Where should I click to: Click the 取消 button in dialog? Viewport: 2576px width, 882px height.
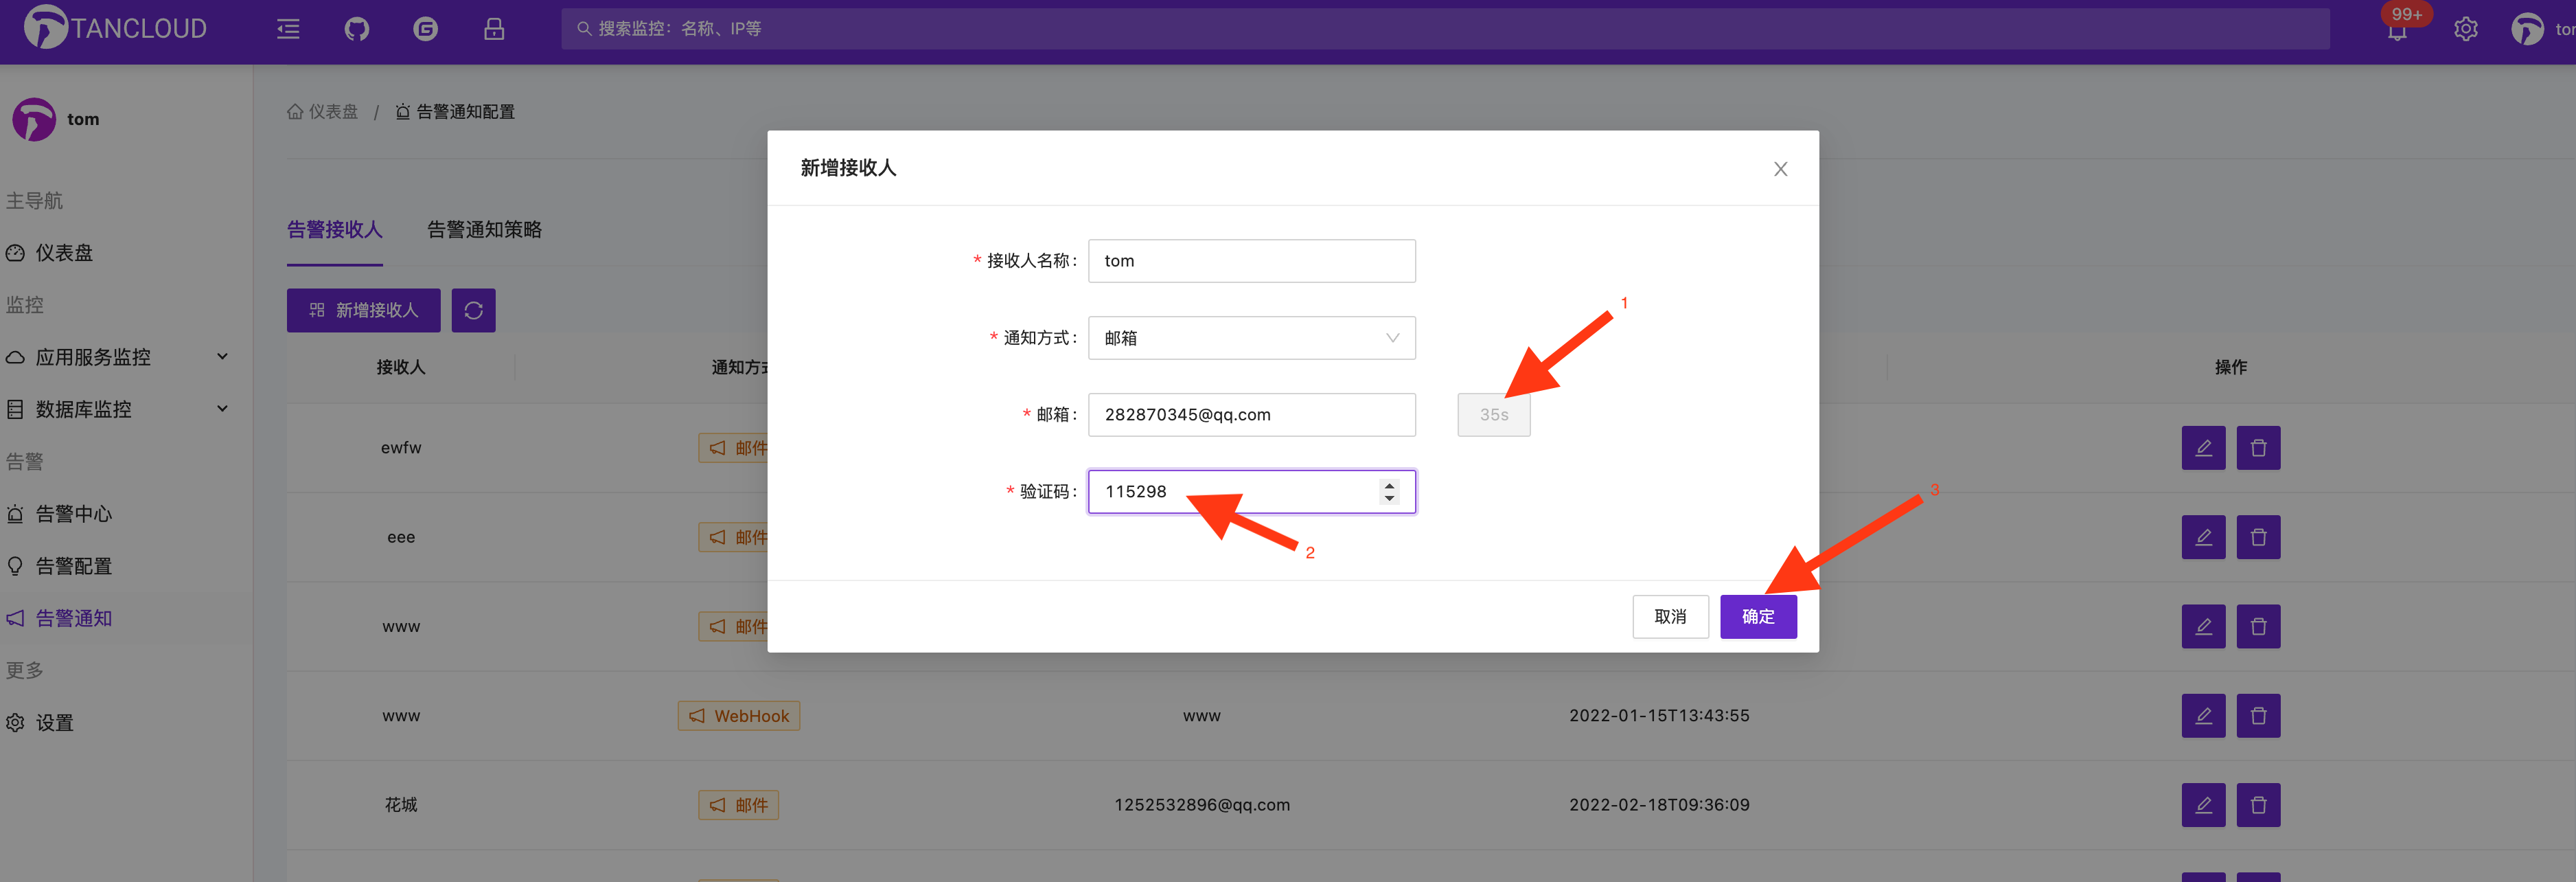coord(1670,617)
